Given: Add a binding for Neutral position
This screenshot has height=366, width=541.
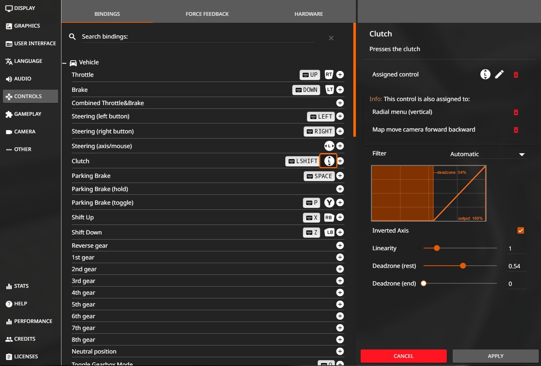Looking at the screenshot, I should (340, 351).
